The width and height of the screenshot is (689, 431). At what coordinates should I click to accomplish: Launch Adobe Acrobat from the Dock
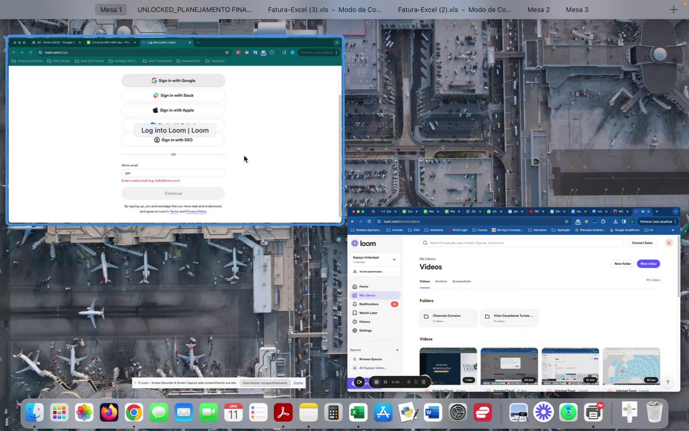coord(283,413)
